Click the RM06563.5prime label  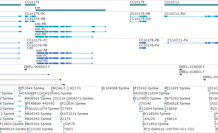[x=38, y=99]
